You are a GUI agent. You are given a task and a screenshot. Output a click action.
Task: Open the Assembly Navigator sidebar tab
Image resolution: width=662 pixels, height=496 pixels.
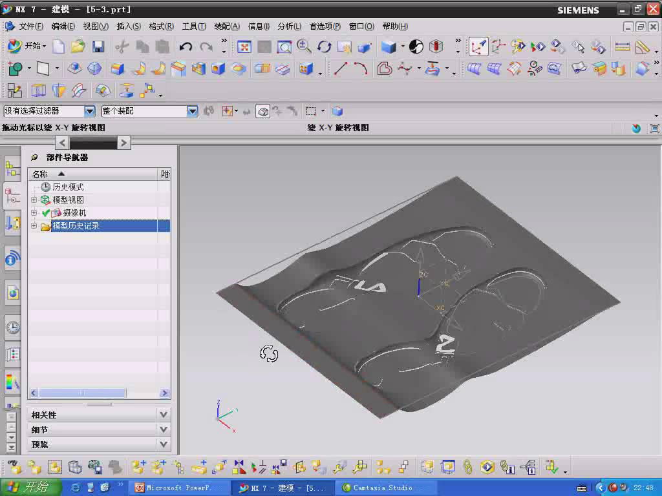12,170
